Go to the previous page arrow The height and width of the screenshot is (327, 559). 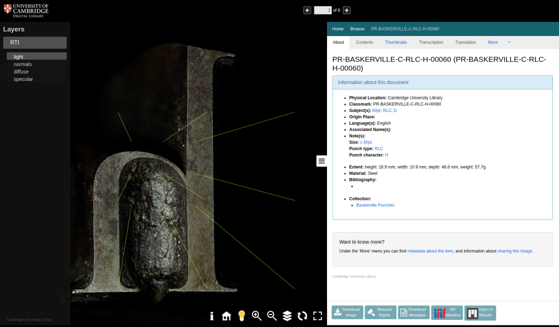(x=307, y=10)
